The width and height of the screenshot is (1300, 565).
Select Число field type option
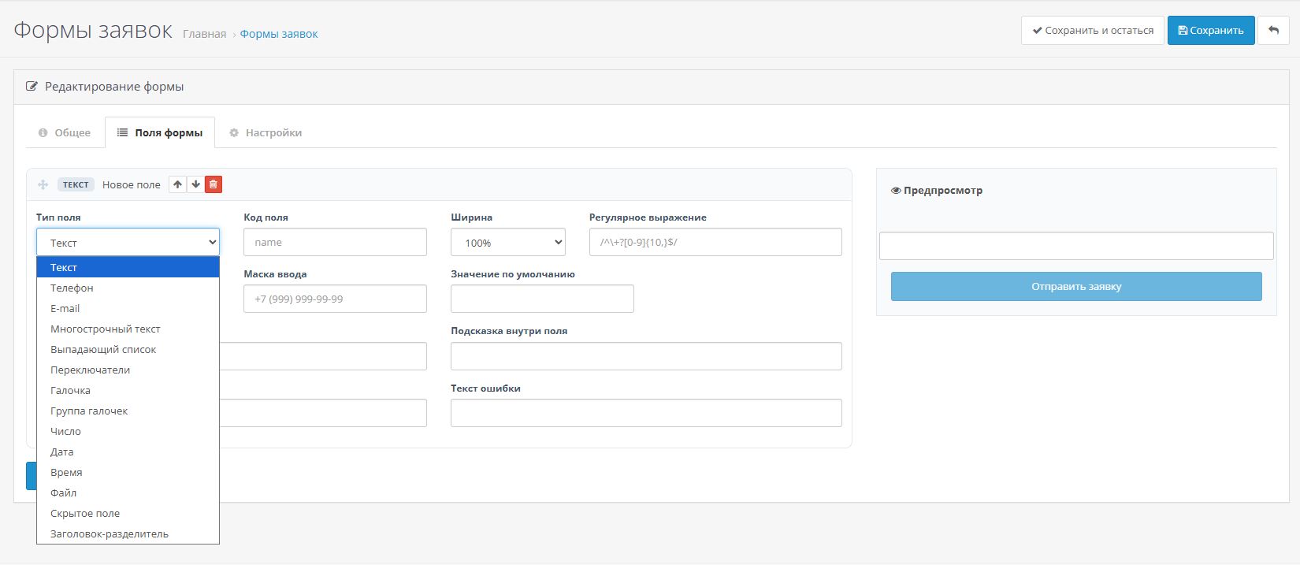[128, 431]
